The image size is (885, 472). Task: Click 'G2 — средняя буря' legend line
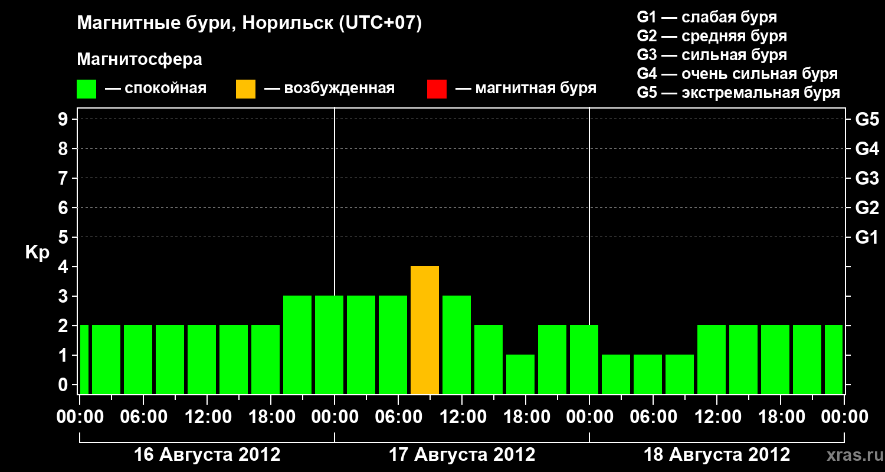click(712, 36)
